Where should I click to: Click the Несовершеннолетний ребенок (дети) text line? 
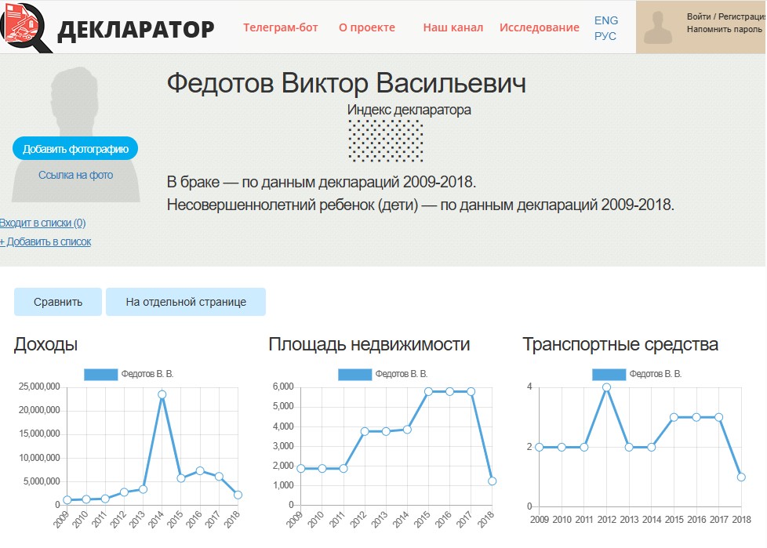click(x=420, y=205)
